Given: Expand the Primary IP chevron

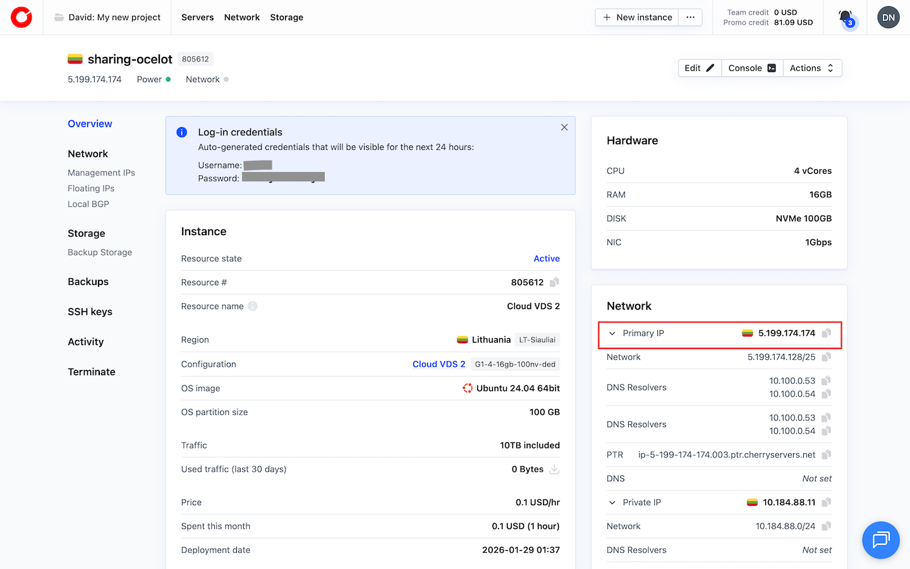Looking at the screenshot, I should [x=612, y=334].
